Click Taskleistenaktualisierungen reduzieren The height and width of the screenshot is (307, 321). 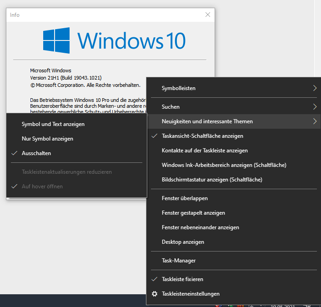pyautogui.click(x=77, y=172)
